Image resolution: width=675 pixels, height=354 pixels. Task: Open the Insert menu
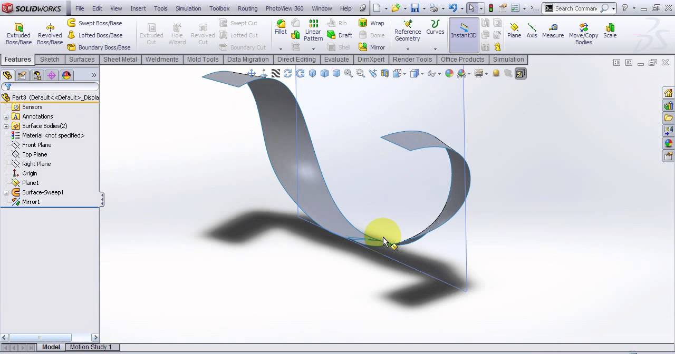pyautogui.click(x=138, y=8)
